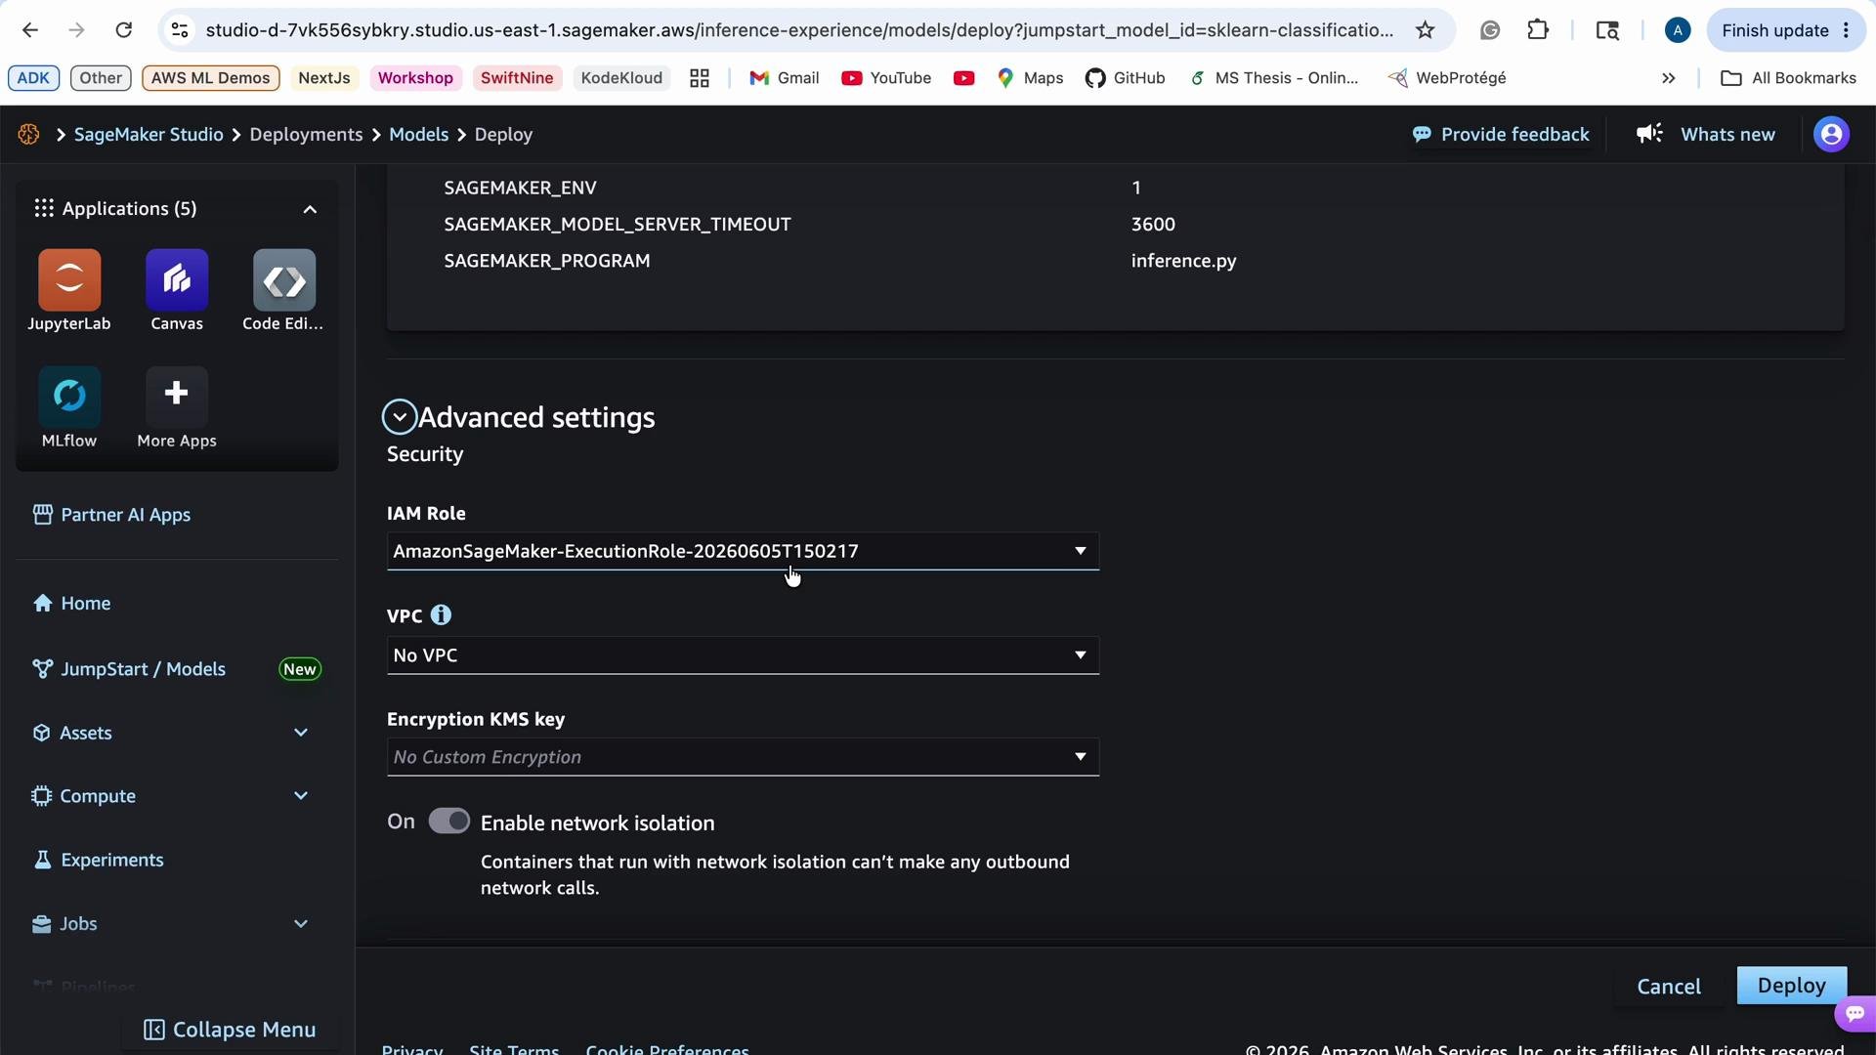Open the red YouTube icon-only bookmark
Image resolution: width=1876 pixels, height=1055 pixels.
(964, 78)
